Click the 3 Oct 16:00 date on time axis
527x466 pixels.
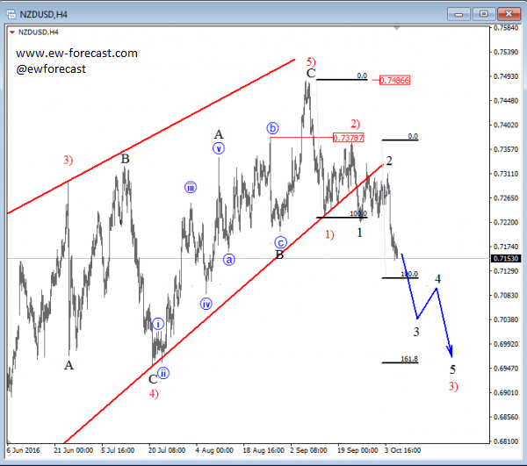tap(402, 450)
